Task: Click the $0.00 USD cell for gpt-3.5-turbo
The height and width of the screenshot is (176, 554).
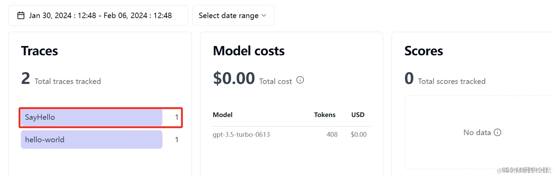Action: click(358, 134)
